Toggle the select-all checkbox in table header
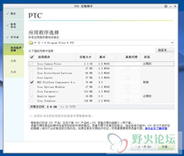184x156 pixels. (x=32, y=57)
